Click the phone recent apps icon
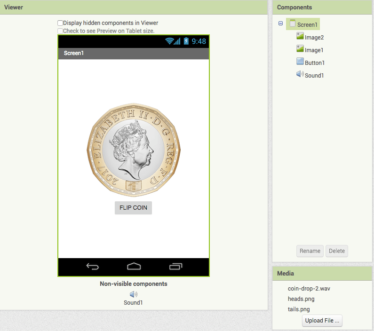Viewport: 374px width, 331px height. (176, 266)
